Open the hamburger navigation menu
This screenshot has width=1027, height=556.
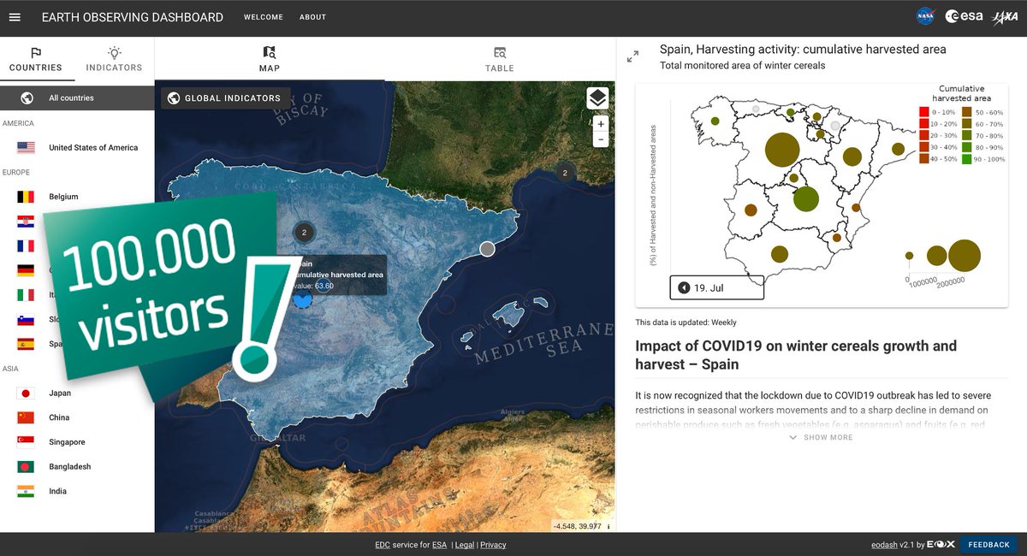point(14,16)
